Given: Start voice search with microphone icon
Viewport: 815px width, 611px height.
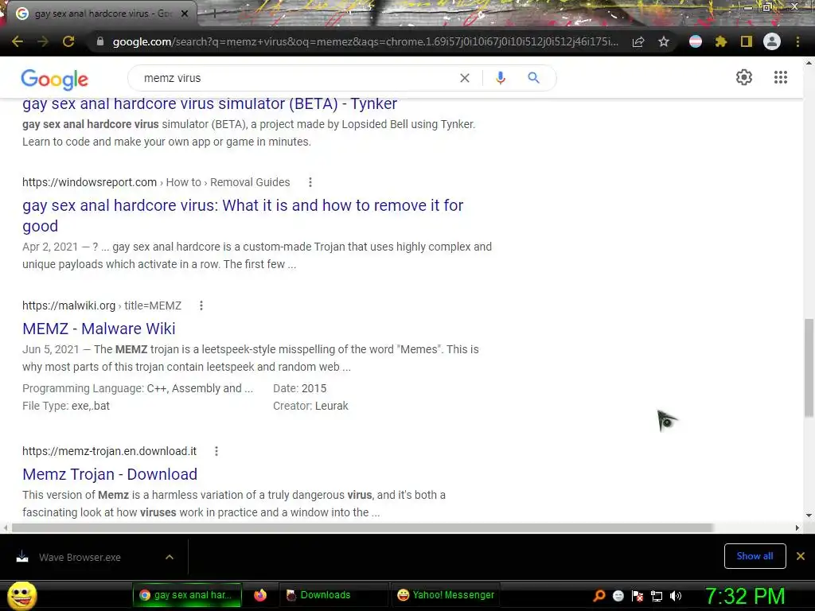Looking at the screenshot, I should pos(500,78).
